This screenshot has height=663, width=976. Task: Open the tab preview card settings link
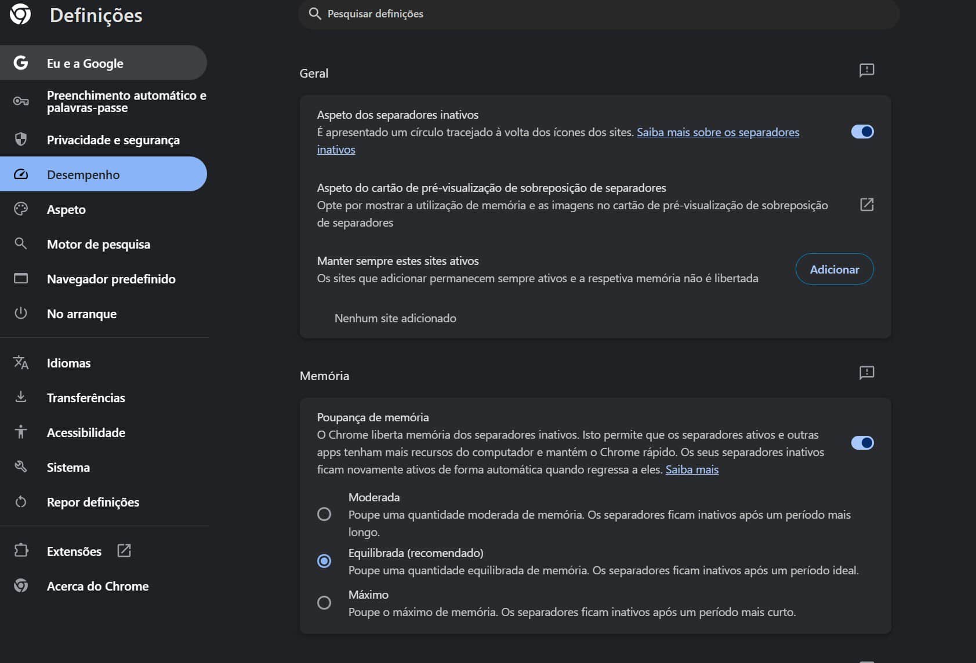pyautogui.click(x=866, y=205)
